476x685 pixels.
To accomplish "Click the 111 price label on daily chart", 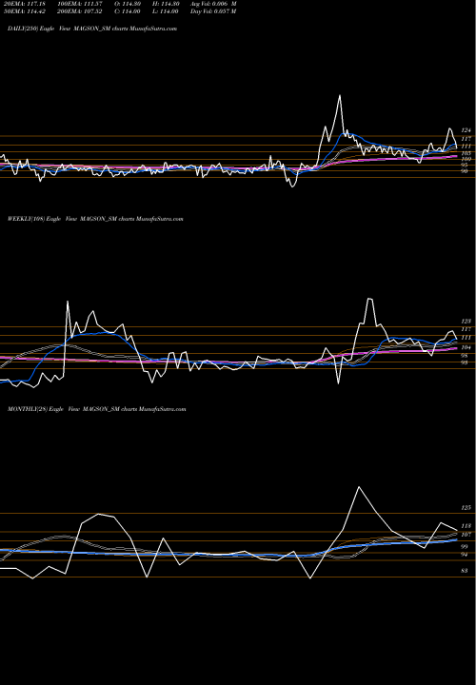I will [466, 147].
